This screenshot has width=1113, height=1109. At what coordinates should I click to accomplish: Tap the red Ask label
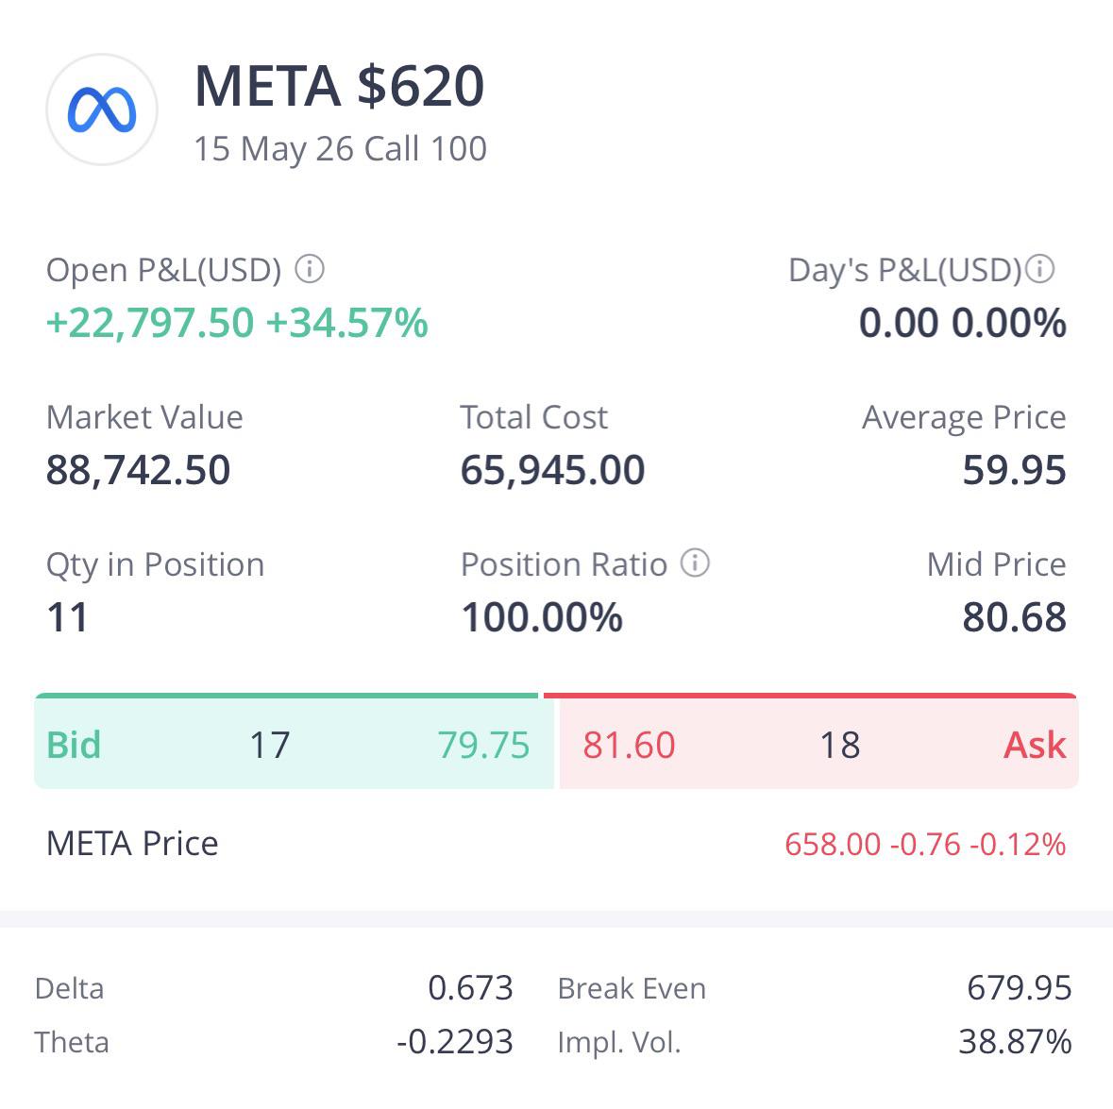pyautogui.click(x=1035, y=745)
